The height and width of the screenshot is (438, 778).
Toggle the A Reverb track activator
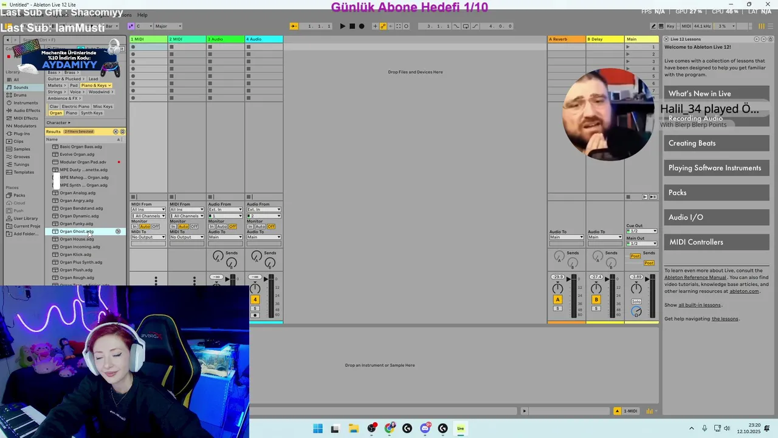click(x=557, y=299)
